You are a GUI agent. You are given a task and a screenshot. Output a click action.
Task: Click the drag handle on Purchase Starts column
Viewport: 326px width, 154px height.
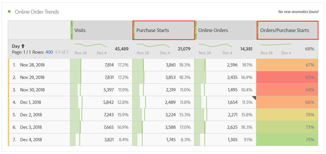(134, 30)
